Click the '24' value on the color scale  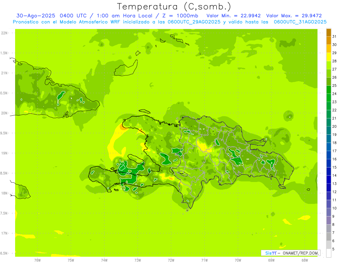point(335,94)
